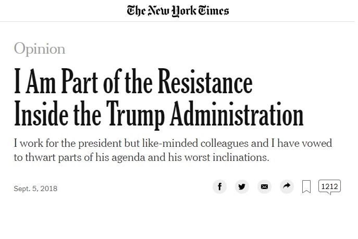Click the word "like-minded" in the summary

pyautogui.click(x=170, y=143)
